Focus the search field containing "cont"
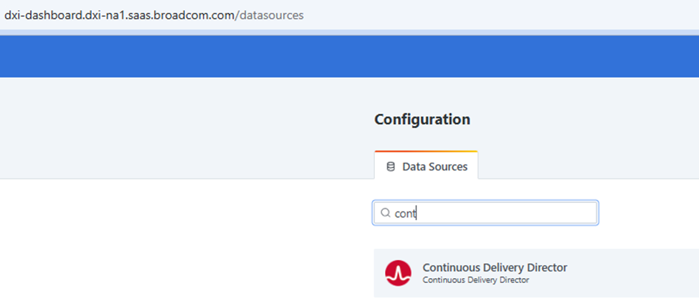This screenshot has width=699, height=301. pos(486,213)
